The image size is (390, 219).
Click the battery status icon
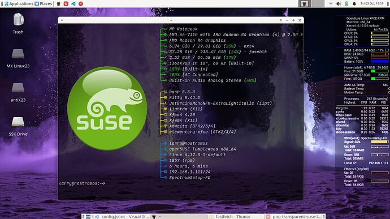point(346,4)
